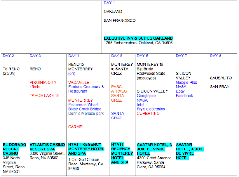Click NASA in the Day 6 column

coord(142,100)
